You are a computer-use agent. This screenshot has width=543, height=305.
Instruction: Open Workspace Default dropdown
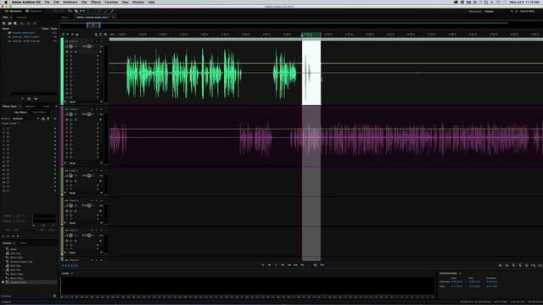point(498,11)
